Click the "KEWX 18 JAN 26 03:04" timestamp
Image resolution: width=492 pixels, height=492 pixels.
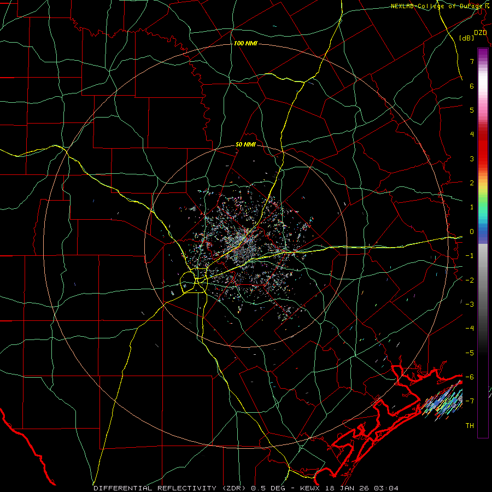pyautogui.click(x=349, y=488)
